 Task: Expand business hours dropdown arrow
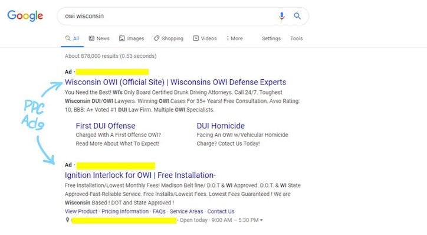click(x=261, y=220)
